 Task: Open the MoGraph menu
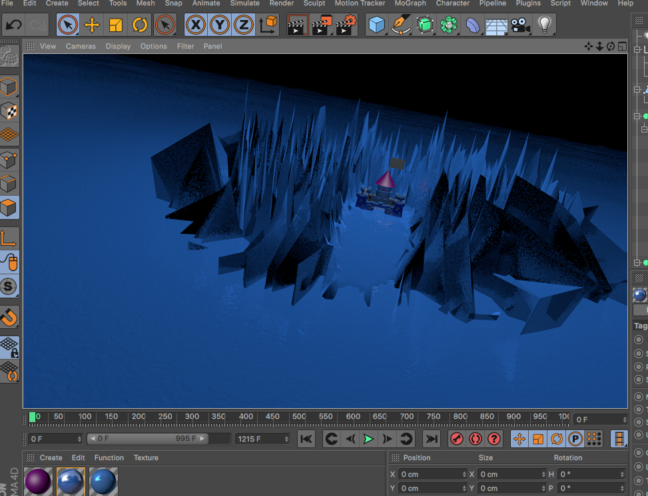click(410, 3)
